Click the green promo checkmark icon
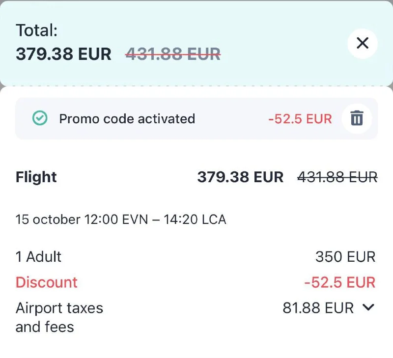Screen dimensions: 393x358 (39, 118)
